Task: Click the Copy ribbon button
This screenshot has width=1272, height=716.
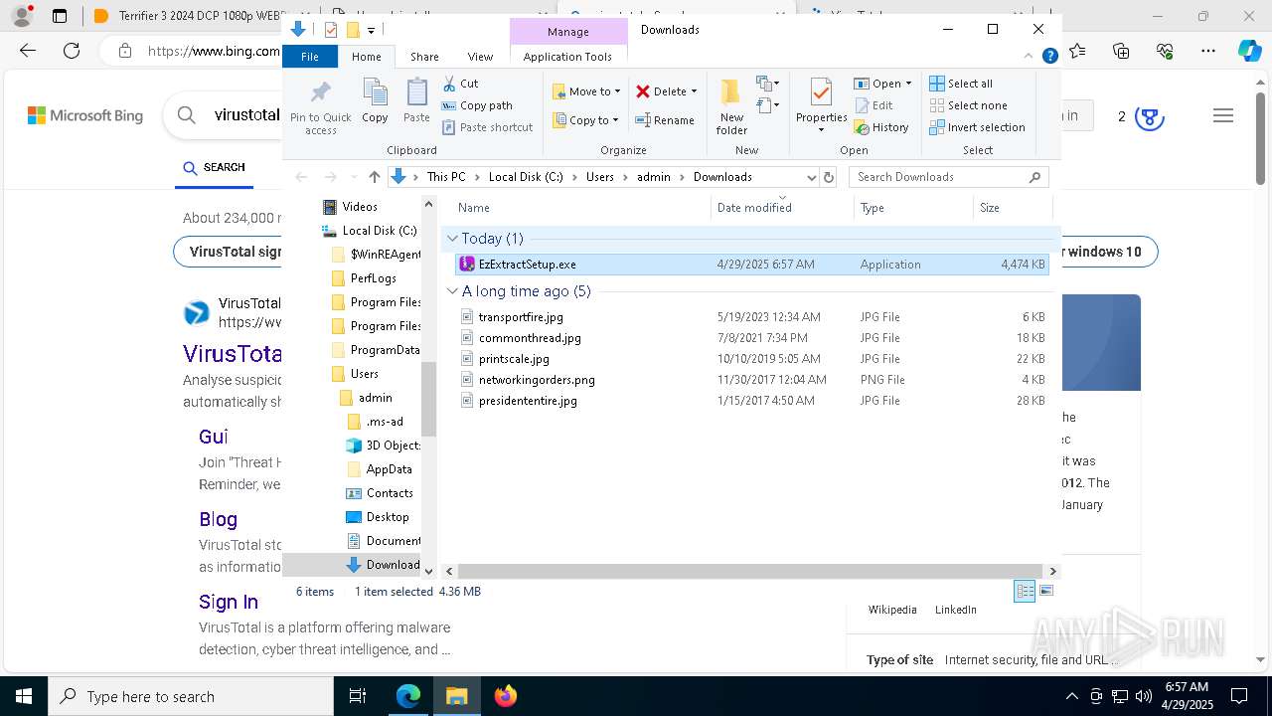Action: (375, 100)
